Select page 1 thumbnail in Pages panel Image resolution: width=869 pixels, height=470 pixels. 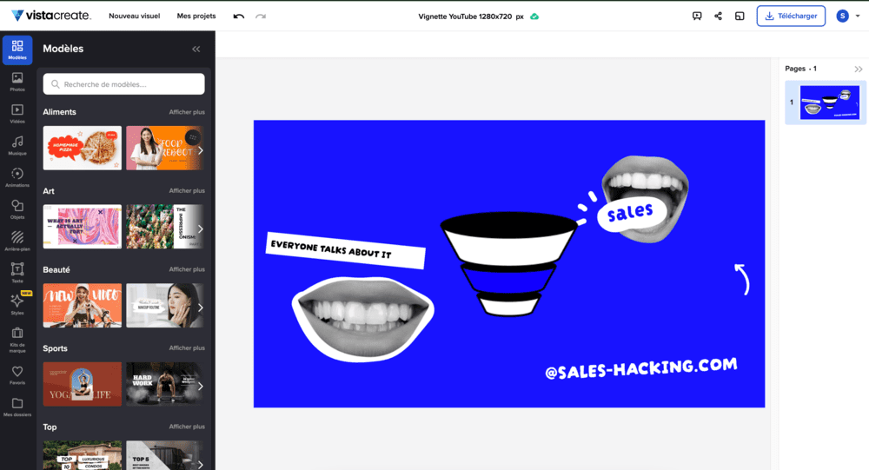[x=829, y=103]
